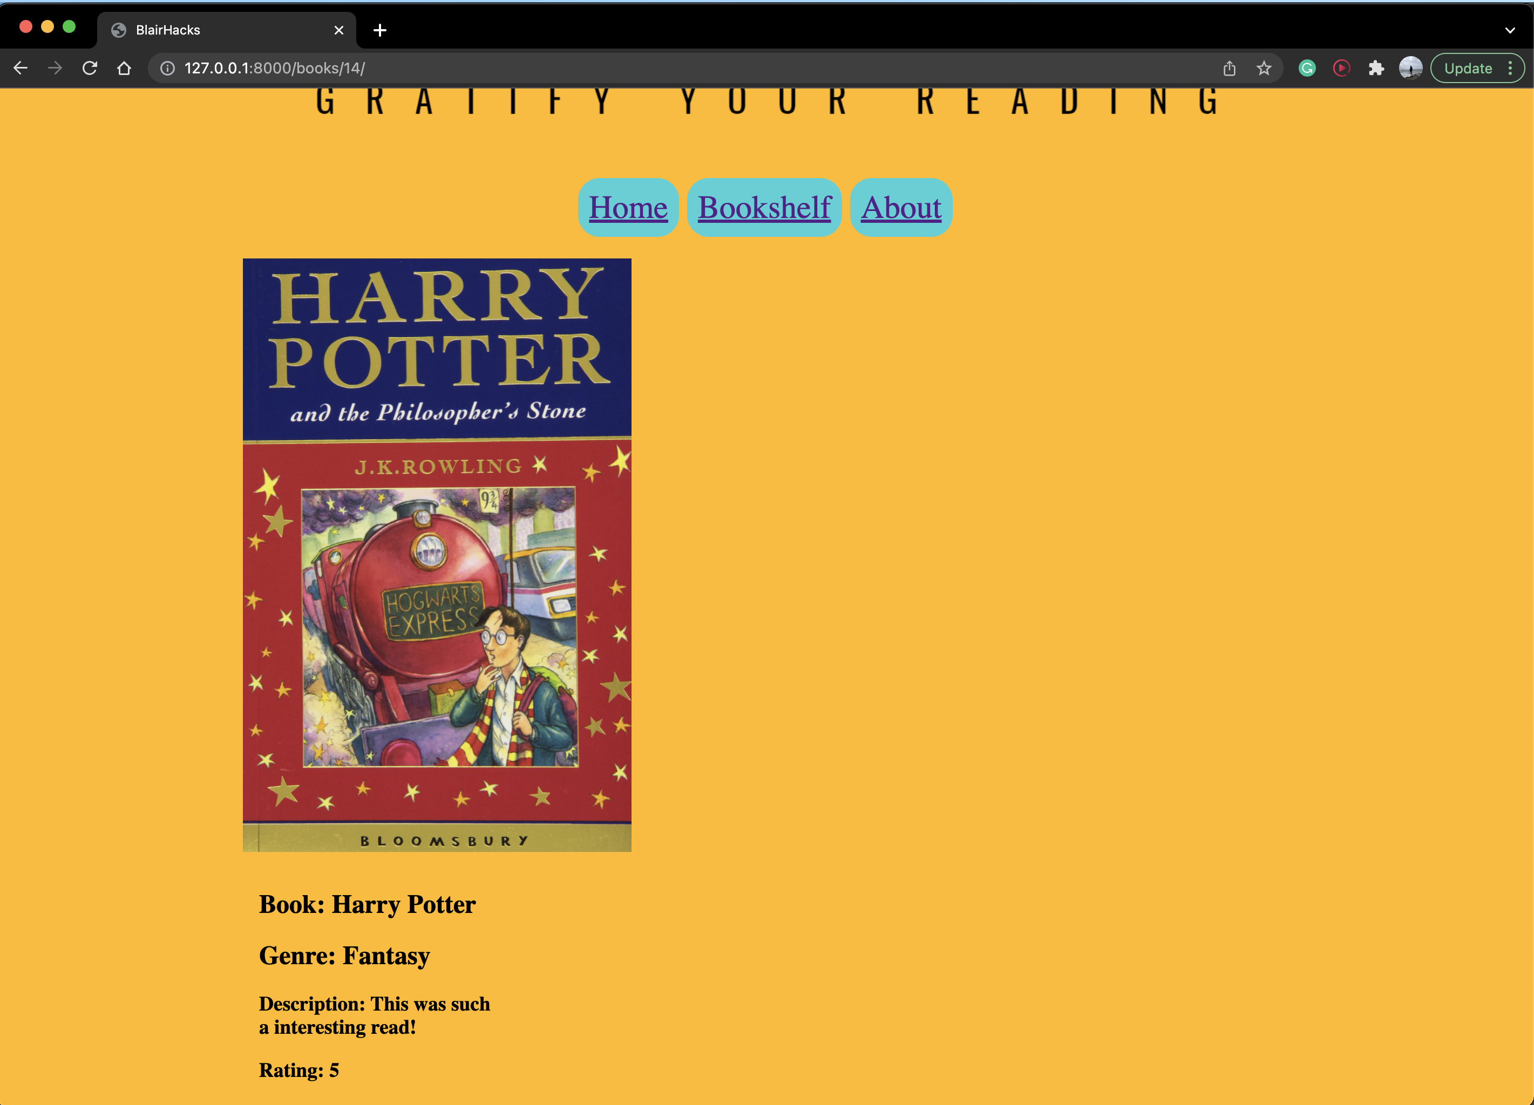Expand the tab search chevron
1534x1105 pixels.
click(x=1510, y=30)
